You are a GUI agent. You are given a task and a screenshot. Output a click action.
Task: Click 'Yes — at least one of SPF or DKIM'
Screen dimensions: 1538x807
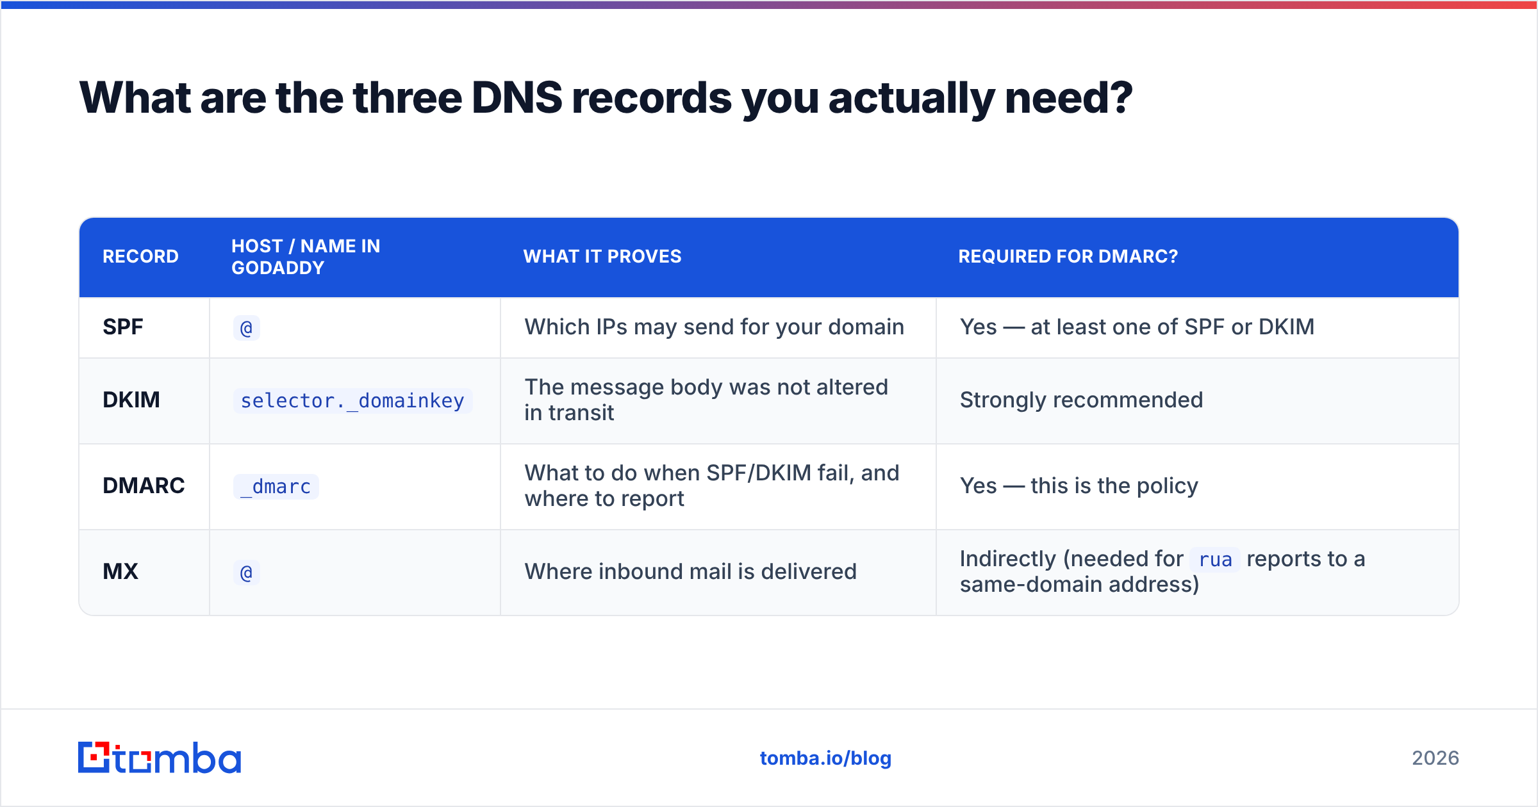[1137, 327]
